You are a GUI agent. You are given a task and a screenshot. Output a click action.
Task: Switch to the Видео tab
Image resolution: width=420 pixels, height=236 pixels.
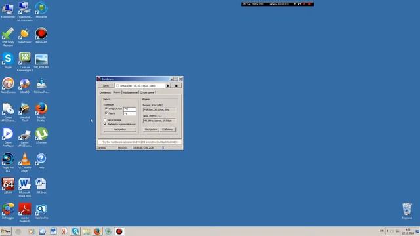(117, 92)
